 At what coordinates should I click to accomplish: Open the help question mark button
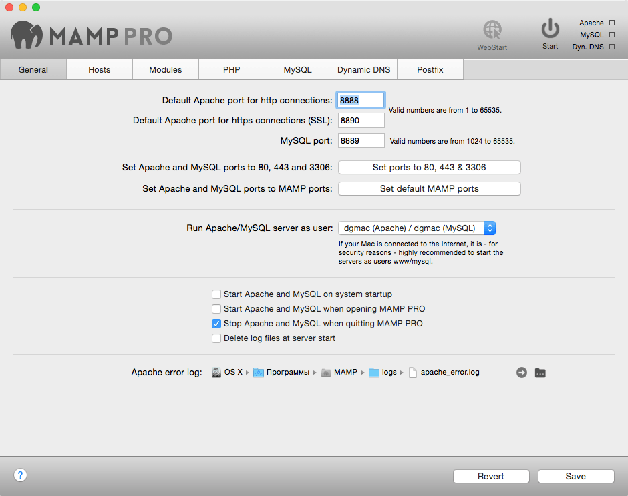(x=21, y=475)
